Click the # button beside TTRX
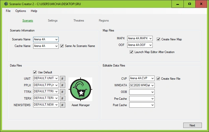This screenshot has height=132, width=209. coord(63,92)
